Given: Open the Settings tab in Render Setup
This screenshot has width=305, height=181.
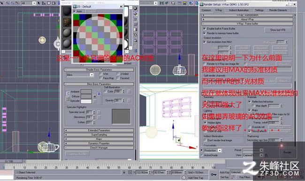Looking at the screenshot, I should pos(259,10).
